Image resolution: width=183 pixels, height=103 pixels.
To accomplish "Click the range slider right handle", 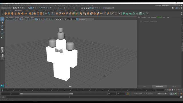I will pyautogui.click(x=72, y=94).
